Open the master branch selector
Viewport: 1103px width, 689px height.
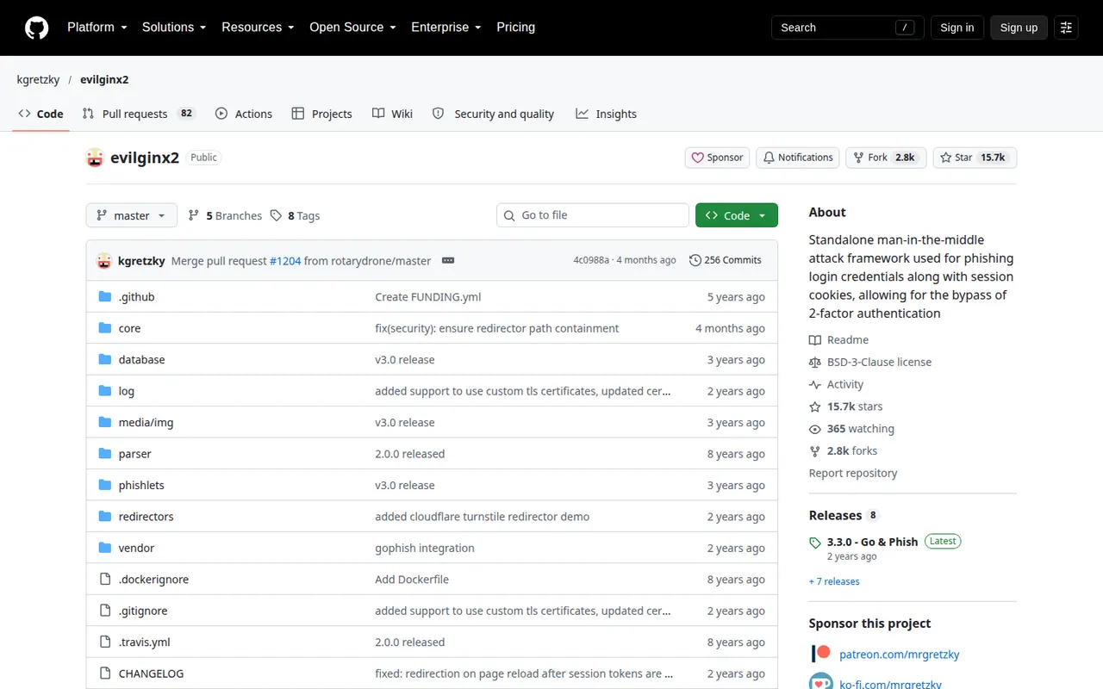pyautogui.click(x=132, y=215)
